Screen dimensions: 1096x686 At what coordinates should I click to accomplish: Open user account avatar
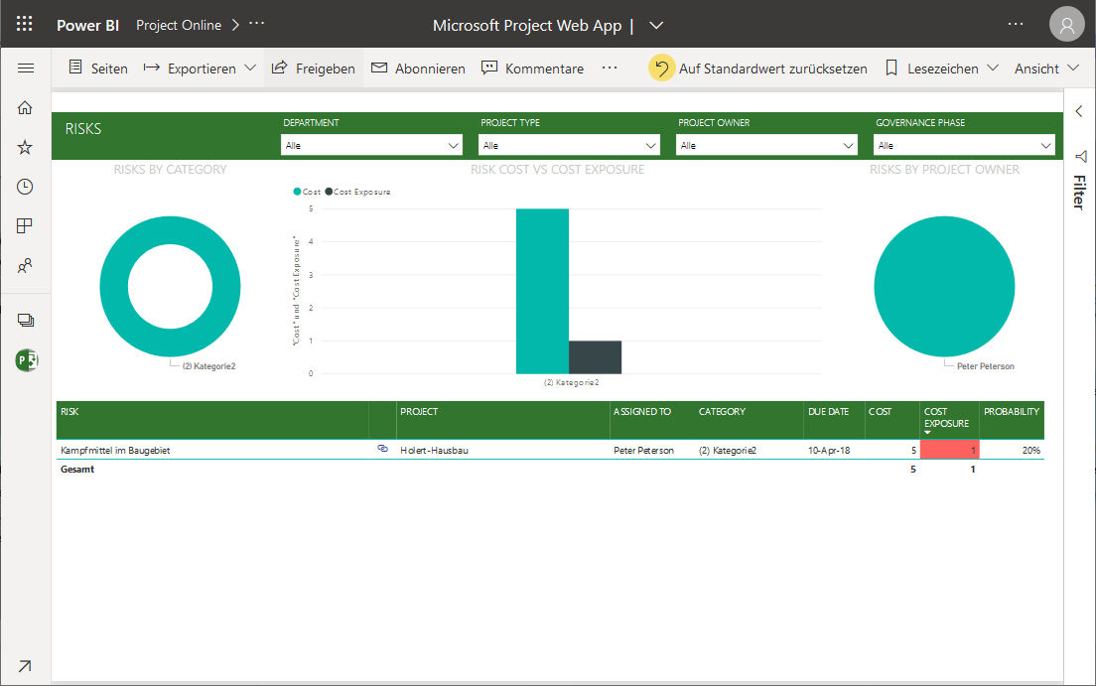(1066, 25)
